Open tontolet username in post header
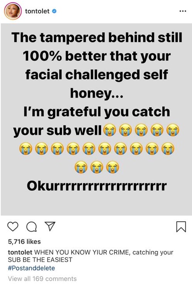This screenshot has height=284, width=192. click(x=37, y=11)
